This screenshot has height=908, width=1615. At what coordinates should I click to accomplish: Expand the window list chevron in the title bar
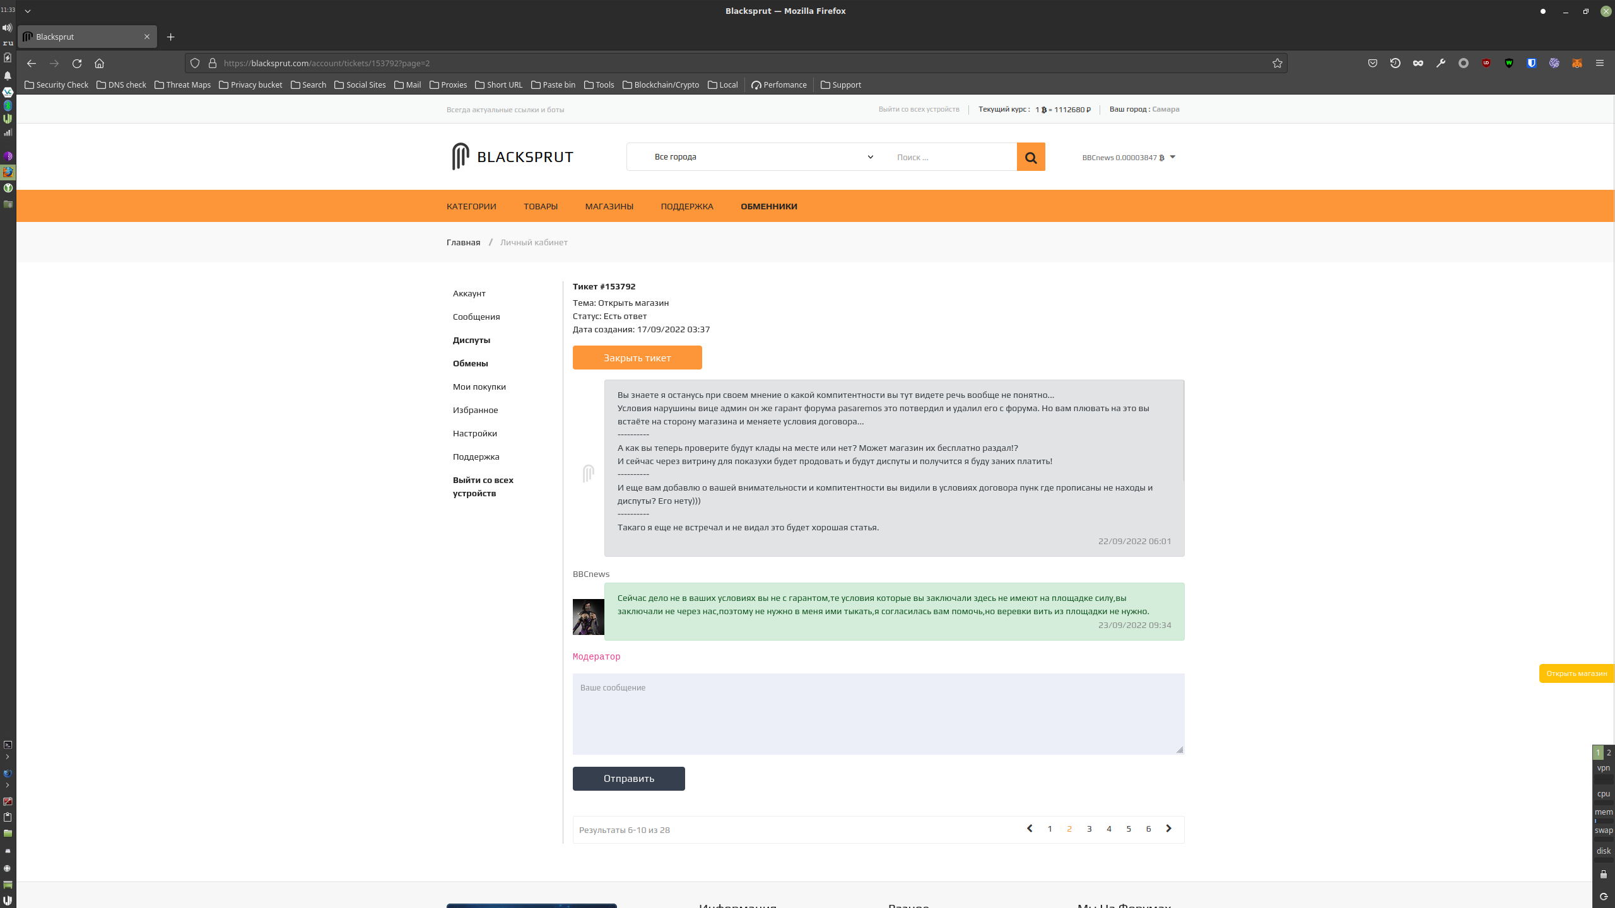pos(28,11)
